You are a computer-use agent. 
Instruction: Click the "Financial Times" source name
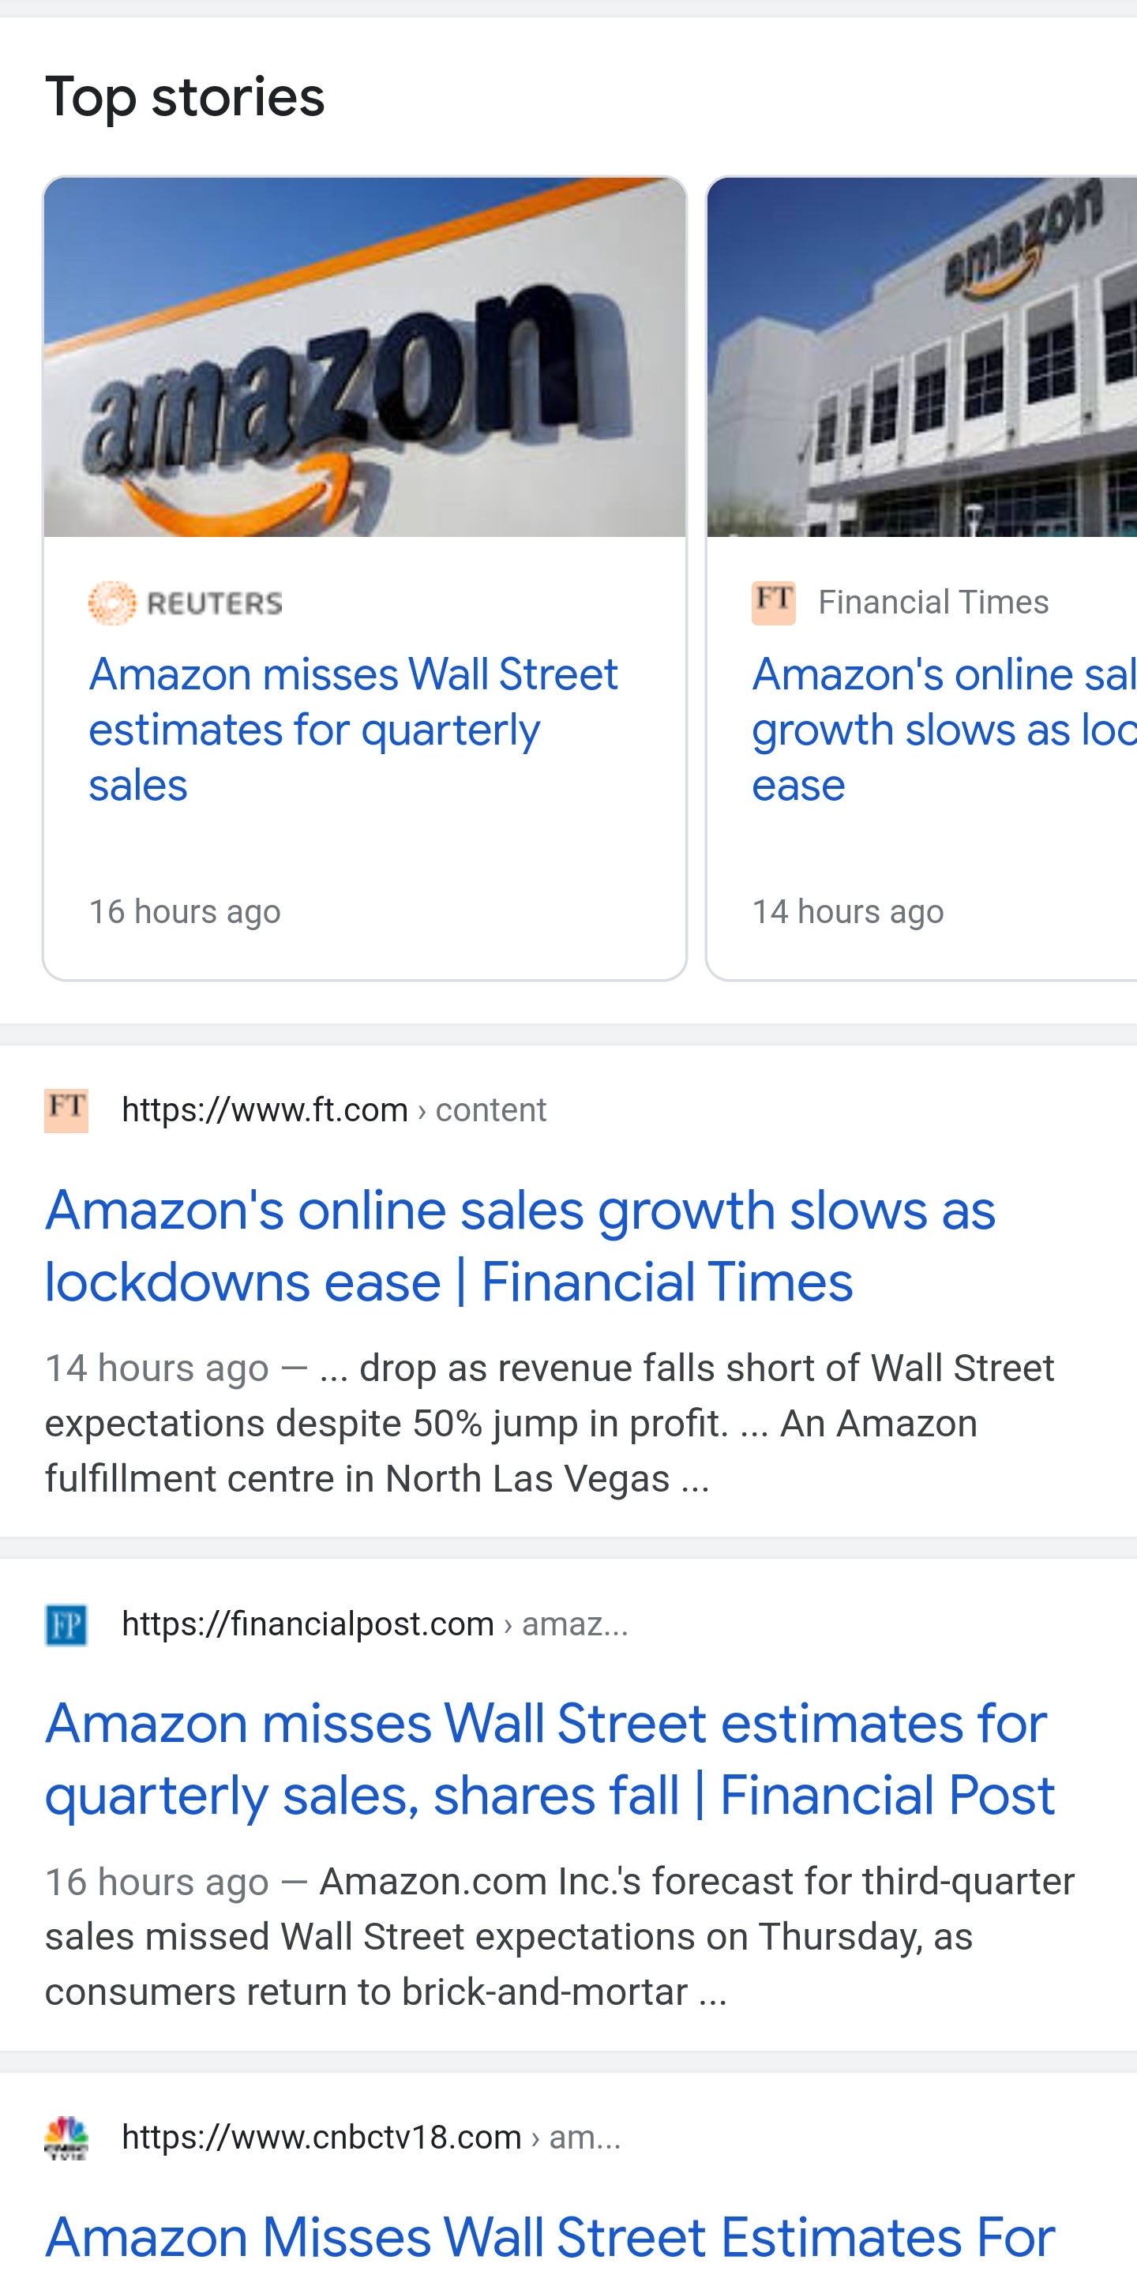(x=932, y=602)
